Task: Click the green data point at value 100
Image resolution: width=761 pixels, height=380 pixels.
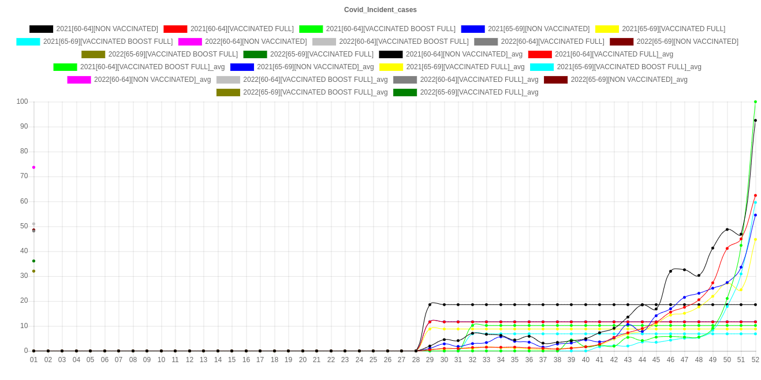Action: tap(755, 102)
